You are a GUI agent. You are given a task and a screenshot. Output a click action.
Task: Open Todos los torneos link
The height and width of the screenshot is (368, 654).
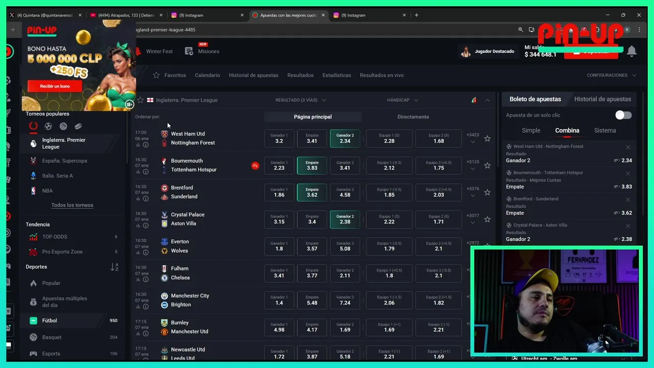(x=72, y=205)
